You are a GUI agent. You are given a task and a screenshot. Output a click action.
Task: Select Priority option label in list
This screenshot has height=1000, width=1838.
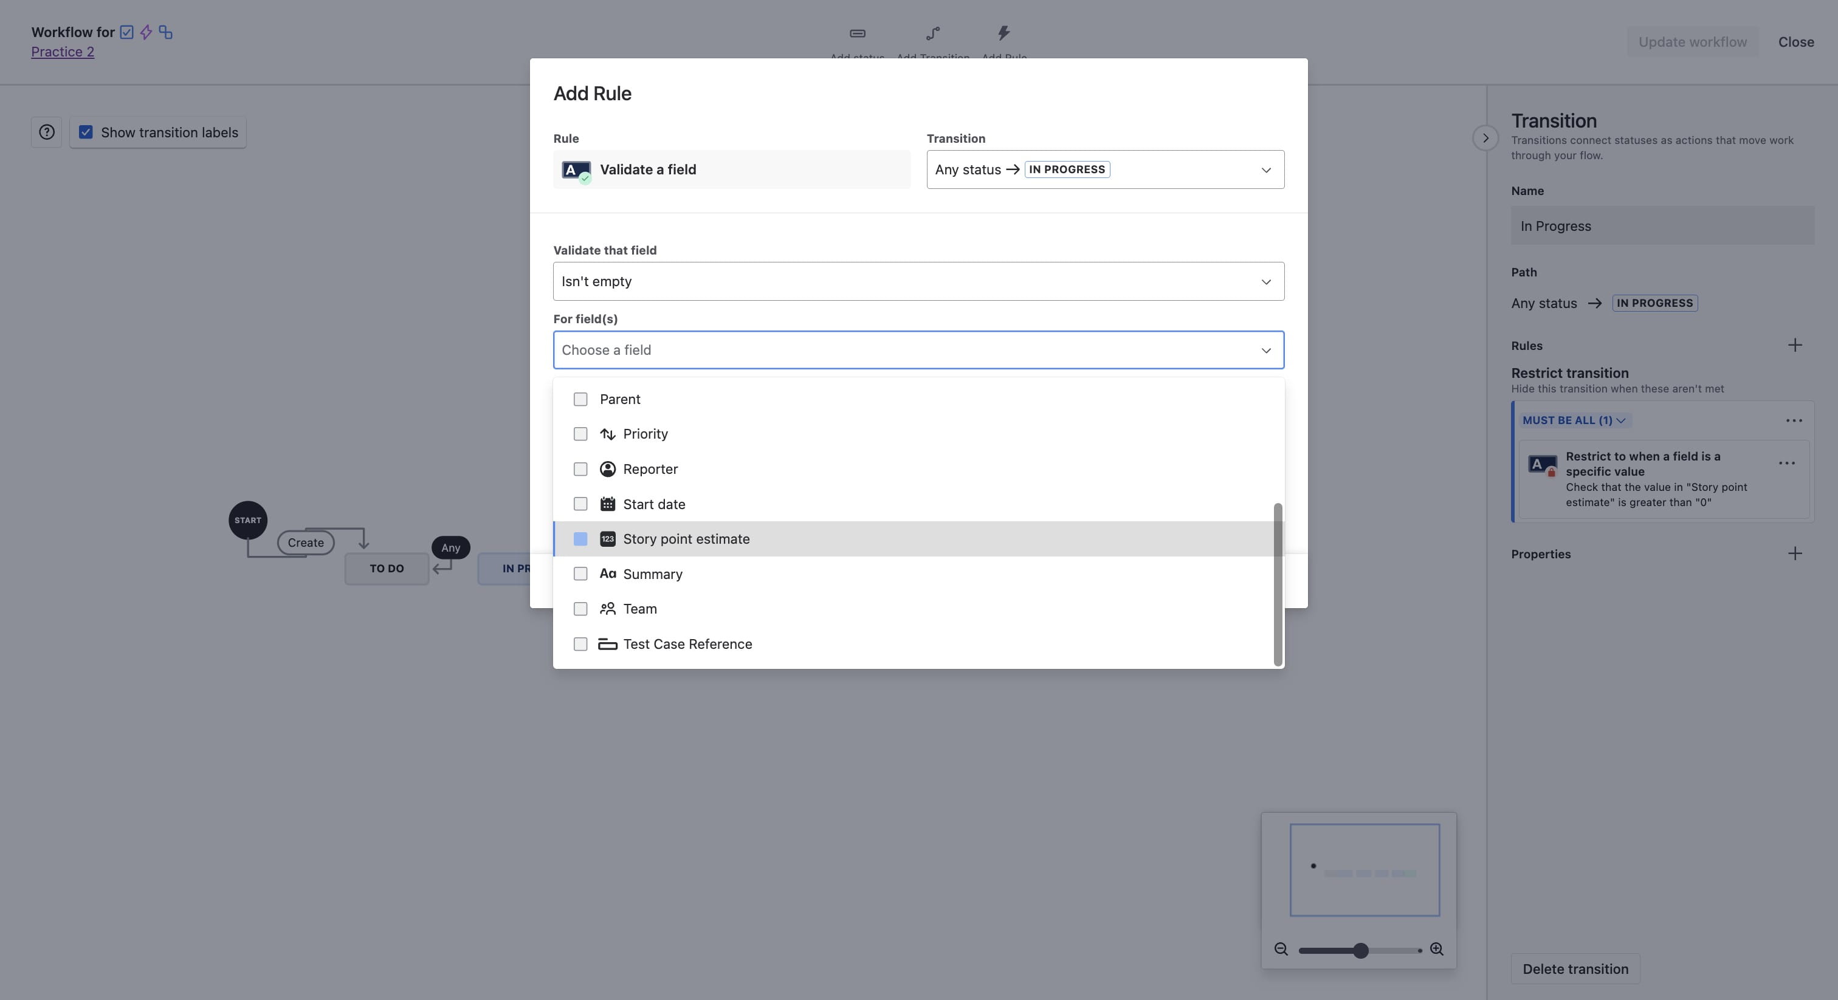tap(645, 434)
